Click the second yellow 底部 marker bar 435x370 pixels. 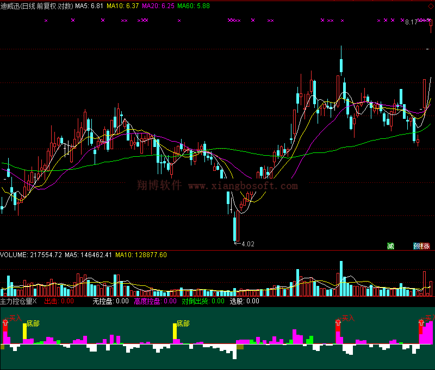(x=175, y=331)
